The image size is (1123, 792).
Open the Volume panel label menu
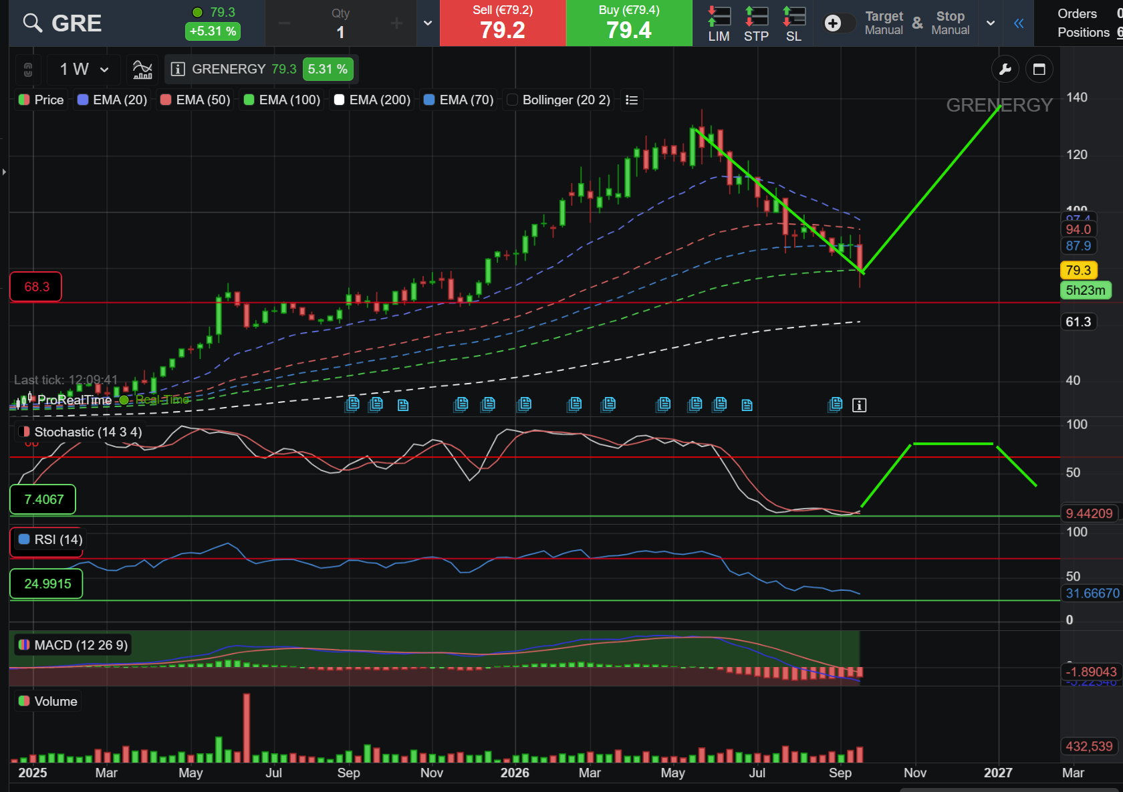pyautogui.click(x=48, y=702)
